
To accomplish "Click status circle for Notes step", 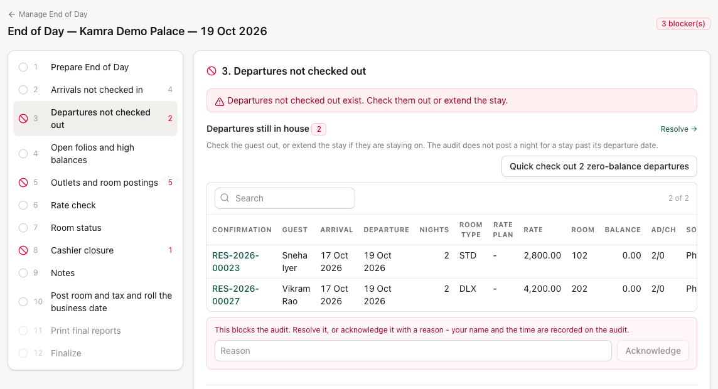I will (23, 273).
